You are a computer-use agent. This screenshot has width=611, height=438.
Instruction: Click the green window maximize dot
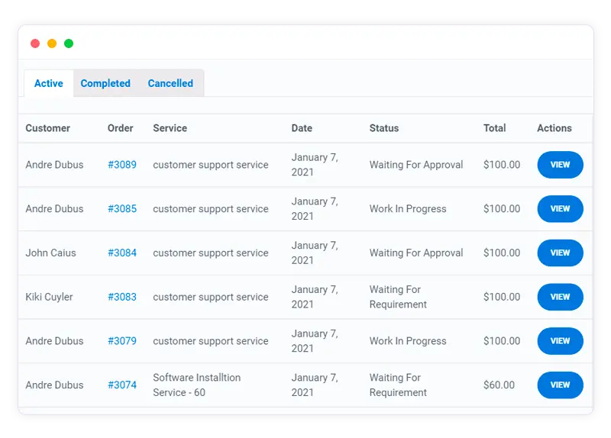tap(69, 43)
